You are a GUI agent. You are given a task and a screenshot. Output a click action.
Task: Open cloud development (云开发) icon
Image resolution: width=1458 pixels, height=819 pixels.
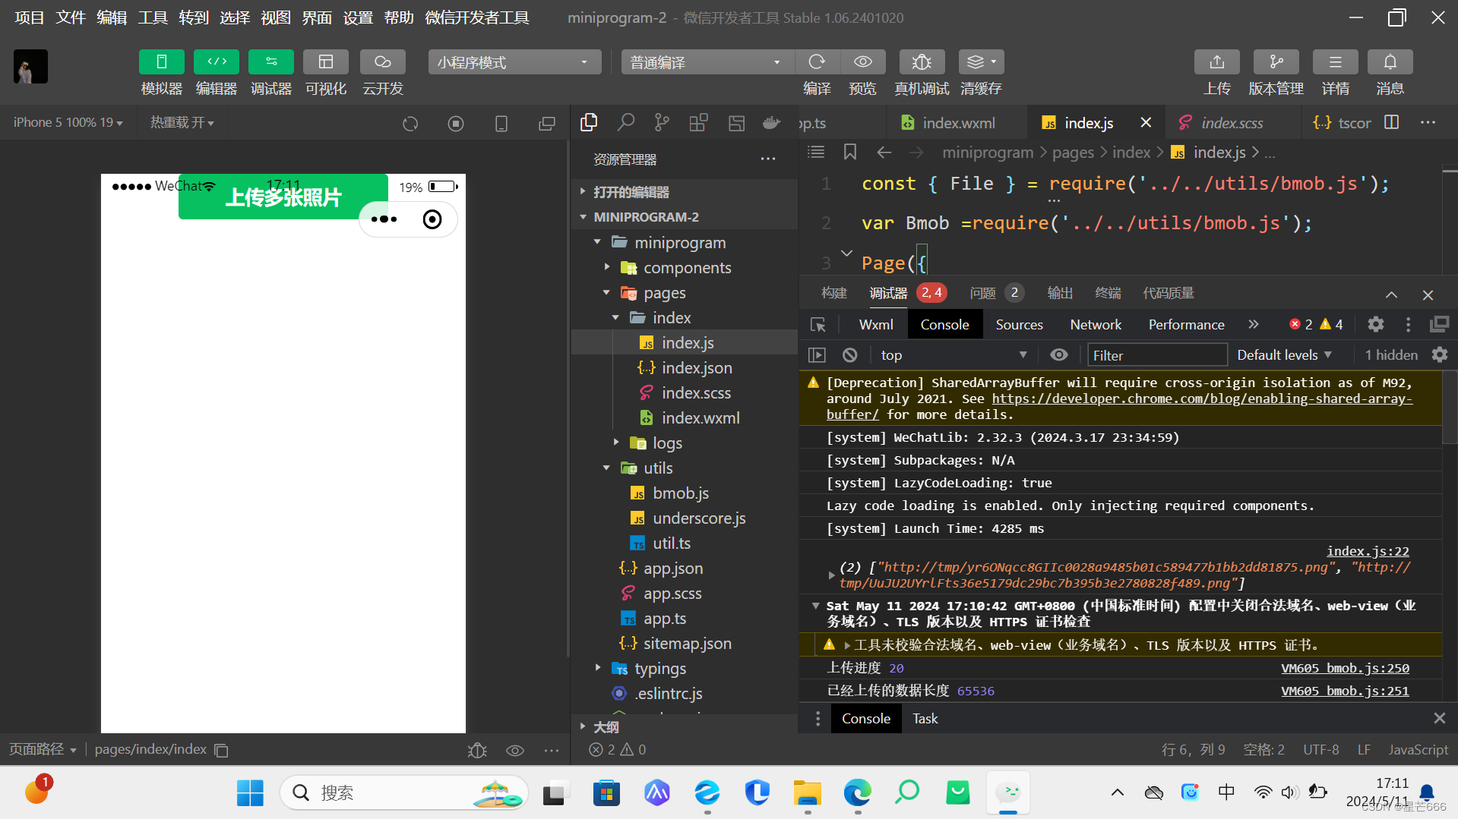382,62
